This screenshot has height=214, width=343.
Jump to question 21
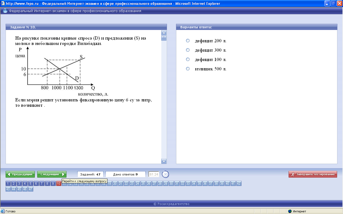point(121,184)
